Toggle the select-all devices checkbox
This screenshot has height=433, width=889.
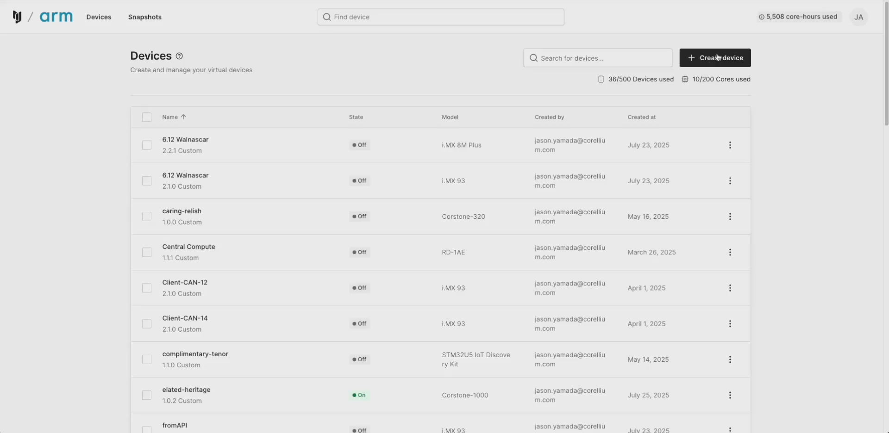(147, 117)
